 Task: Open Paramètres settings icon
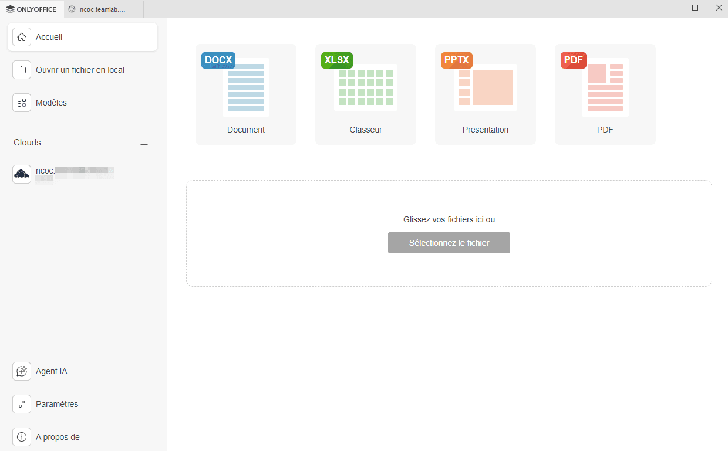22,404
